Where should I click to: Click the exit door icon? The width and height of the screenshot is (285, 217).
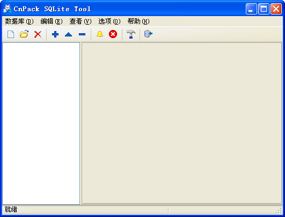coord(148,34)
